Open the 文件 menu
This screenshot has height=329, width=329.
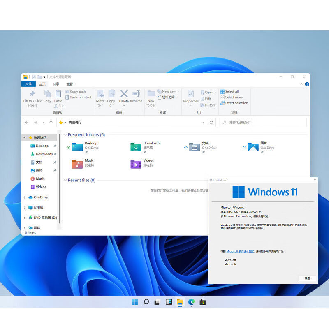pos(28,84)
